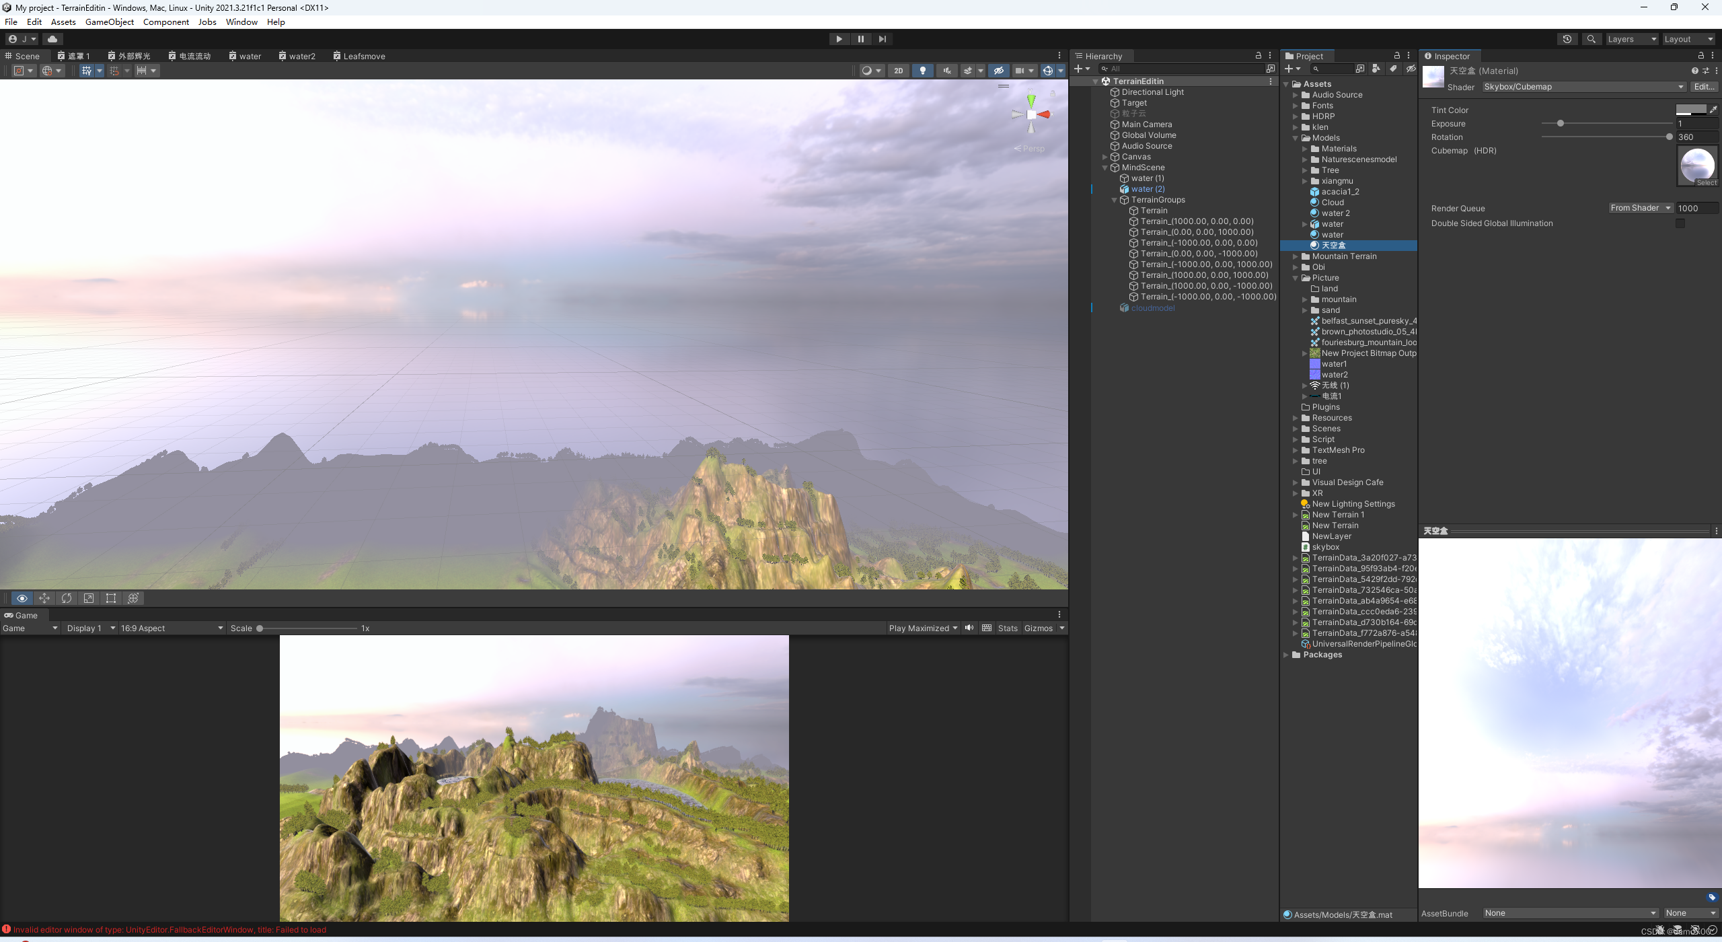This screenshot has width=1722, height=942.
Task: Open the Undo History icon
Action: tap(1567, 39)
